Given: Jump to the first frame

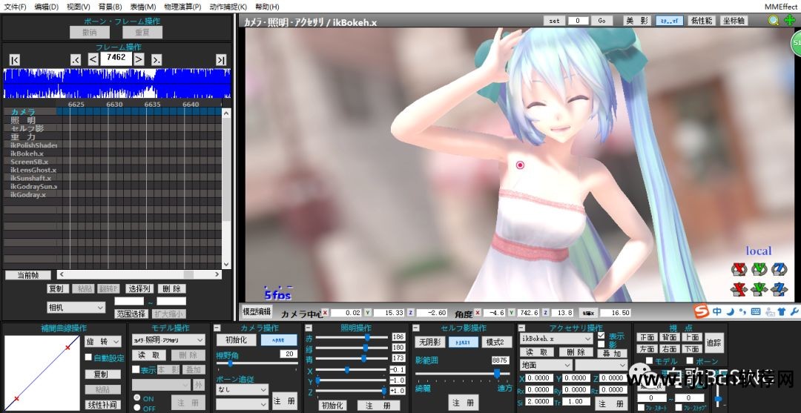Looking at the screenshot, I should pyautogui.click(x=15, y=60).
